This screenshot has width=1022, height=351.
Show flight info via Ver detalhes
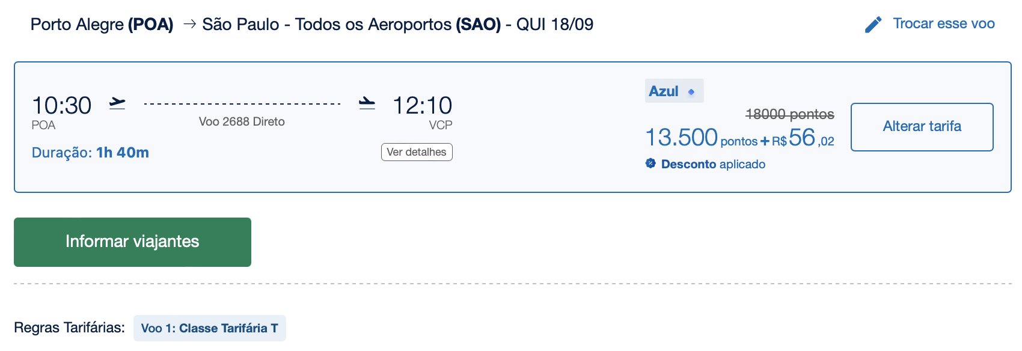(x=417, y=152)
